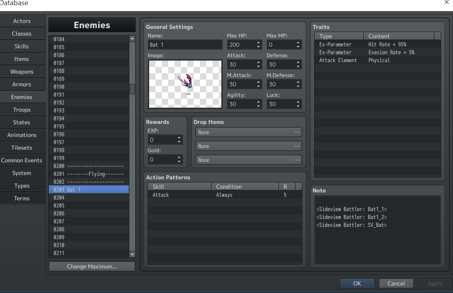
Task: Decrease Max MP with down arrow
Action: coord(298,47)
